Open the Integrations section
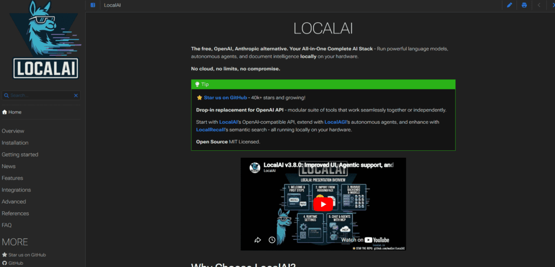The width and height of the screenshot is (555, 267). tap(16, 190)
